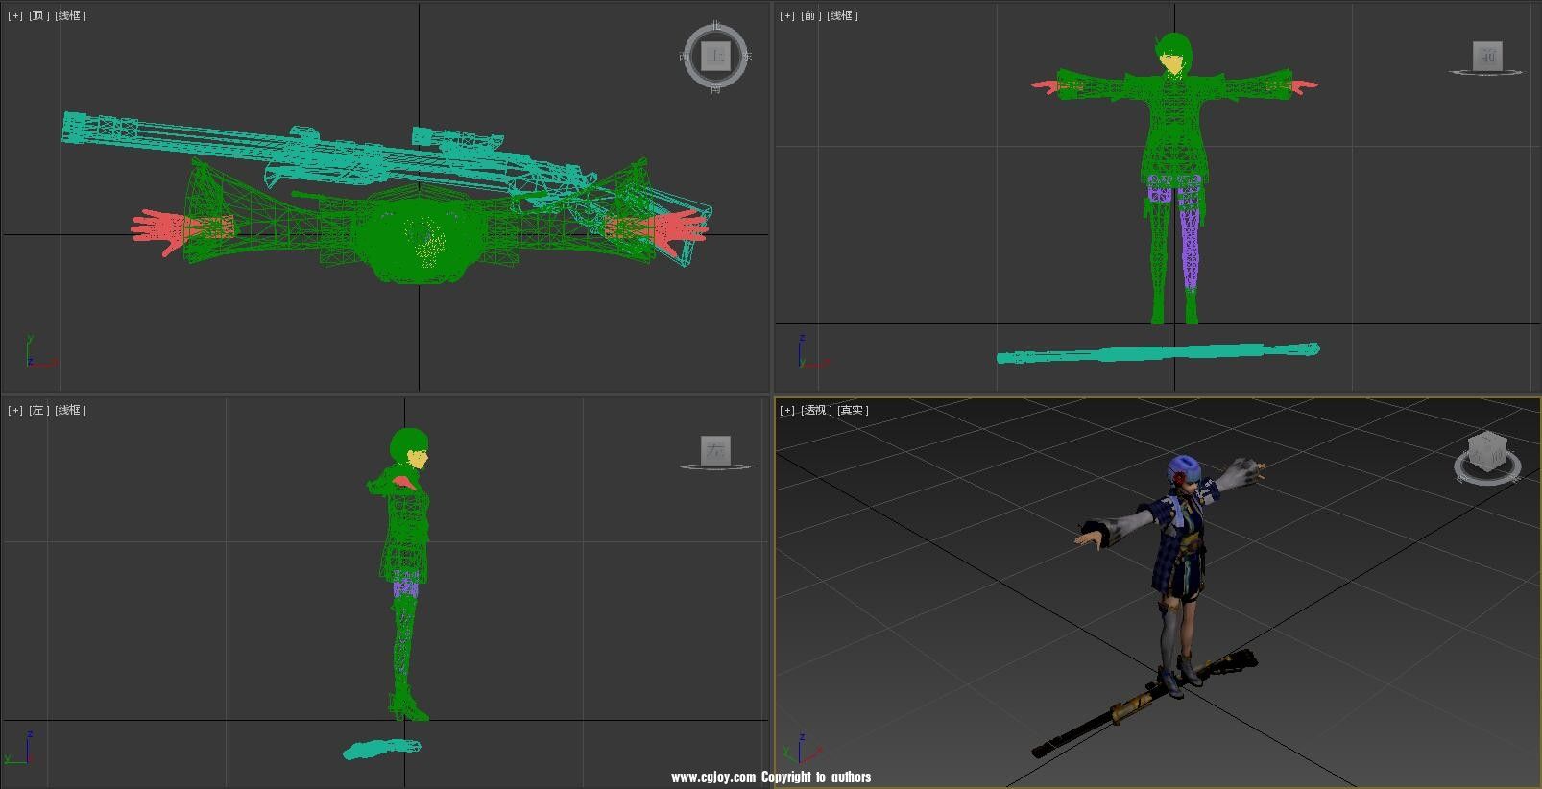Image resolution: width=1542 pixels, height=789 pixels.
Task: Open the [左] view label menu
Action: click(x=38, y=410)
